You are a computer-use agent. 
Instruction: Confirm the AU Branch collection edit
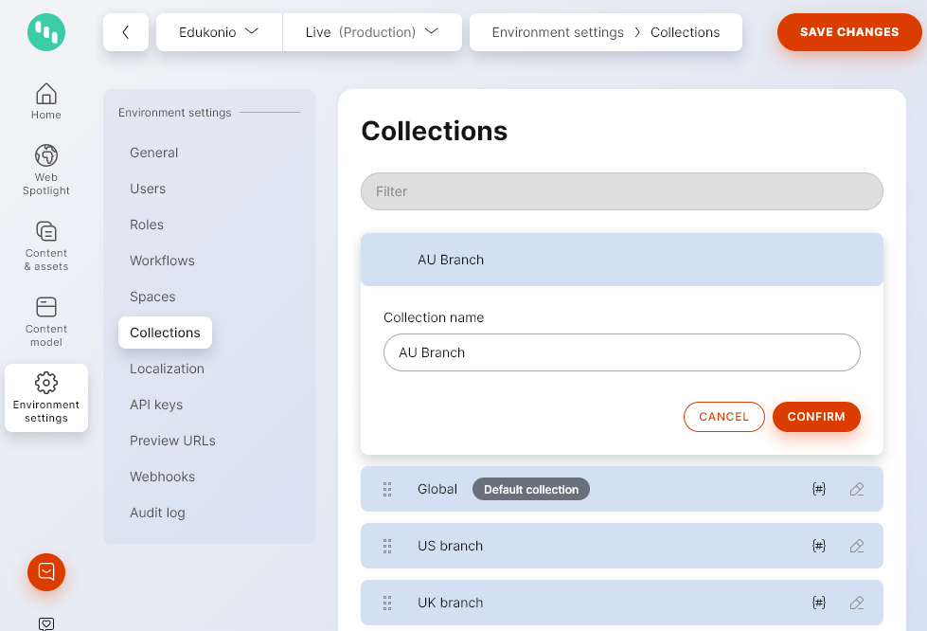click(x=816, y=417)
